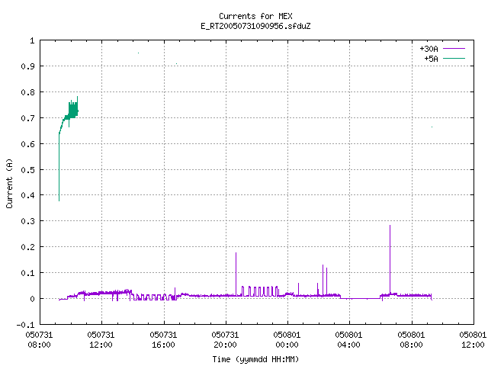
Task: Click the isolated green data point near 0.95 A
Action: coord(139,53)
